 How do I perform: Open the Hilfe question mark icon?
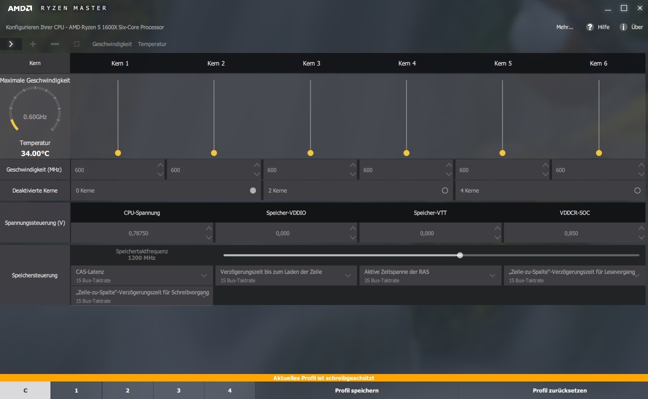click(590, 27)
